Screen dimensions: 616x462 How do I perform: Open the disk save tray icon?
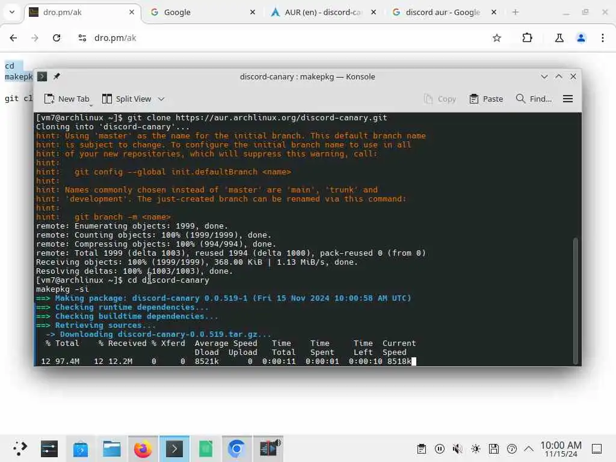(x=494, y=449)
